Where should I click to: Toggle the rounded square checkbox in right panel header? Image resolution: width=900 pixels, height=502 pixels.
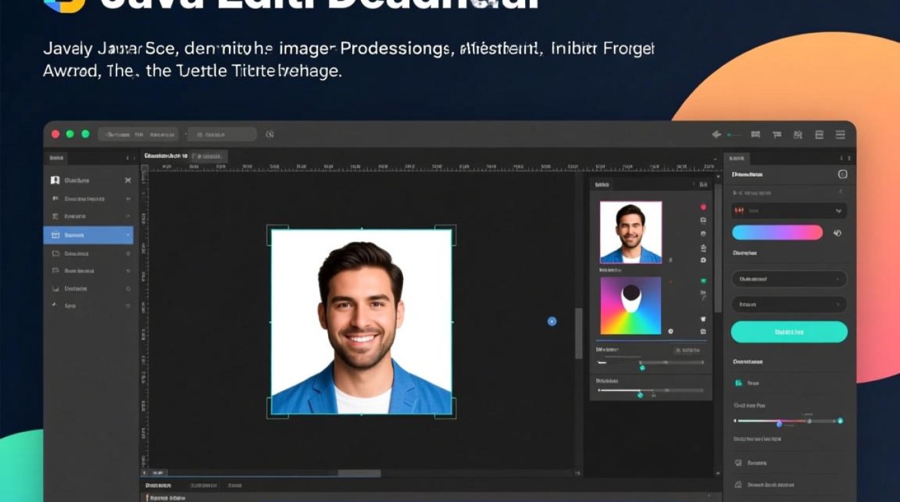(x=842, y=175)
